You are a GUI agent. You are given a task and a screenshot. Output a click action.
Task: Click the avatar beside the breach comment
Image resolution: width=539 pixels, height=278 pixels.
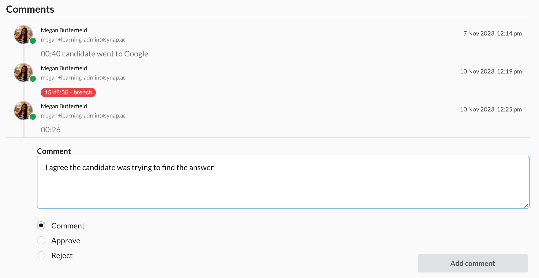point(23,73)
